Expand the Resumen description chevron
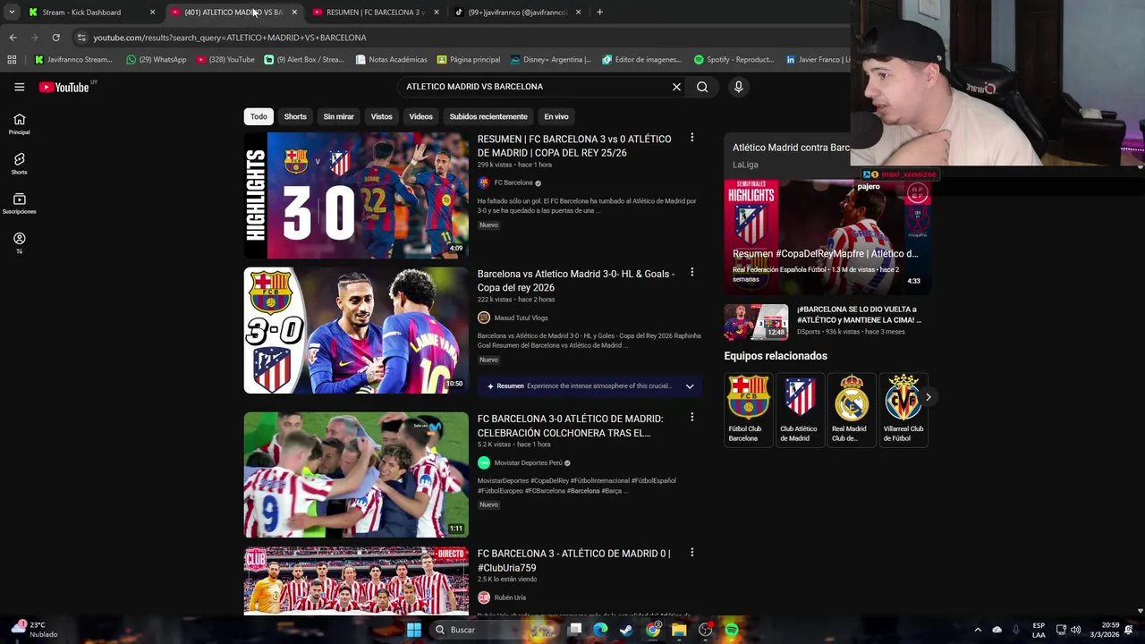Viewport: 1145px width, 644px height. tap(689, 386)
